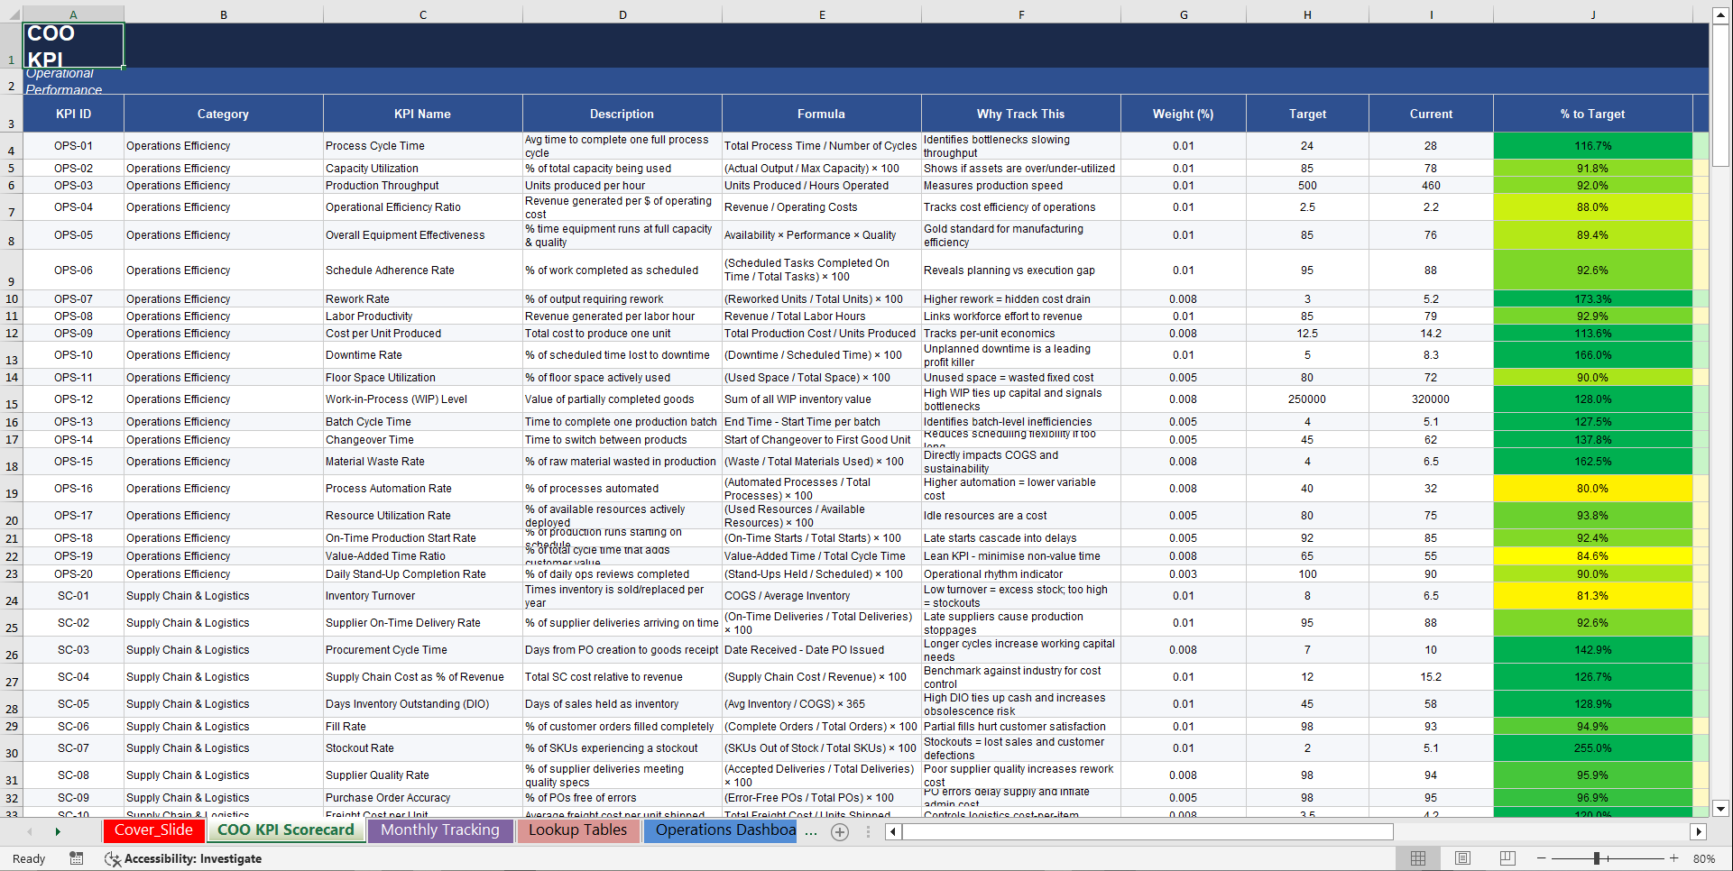Select the Page Layout view icon

(1462, 858)
